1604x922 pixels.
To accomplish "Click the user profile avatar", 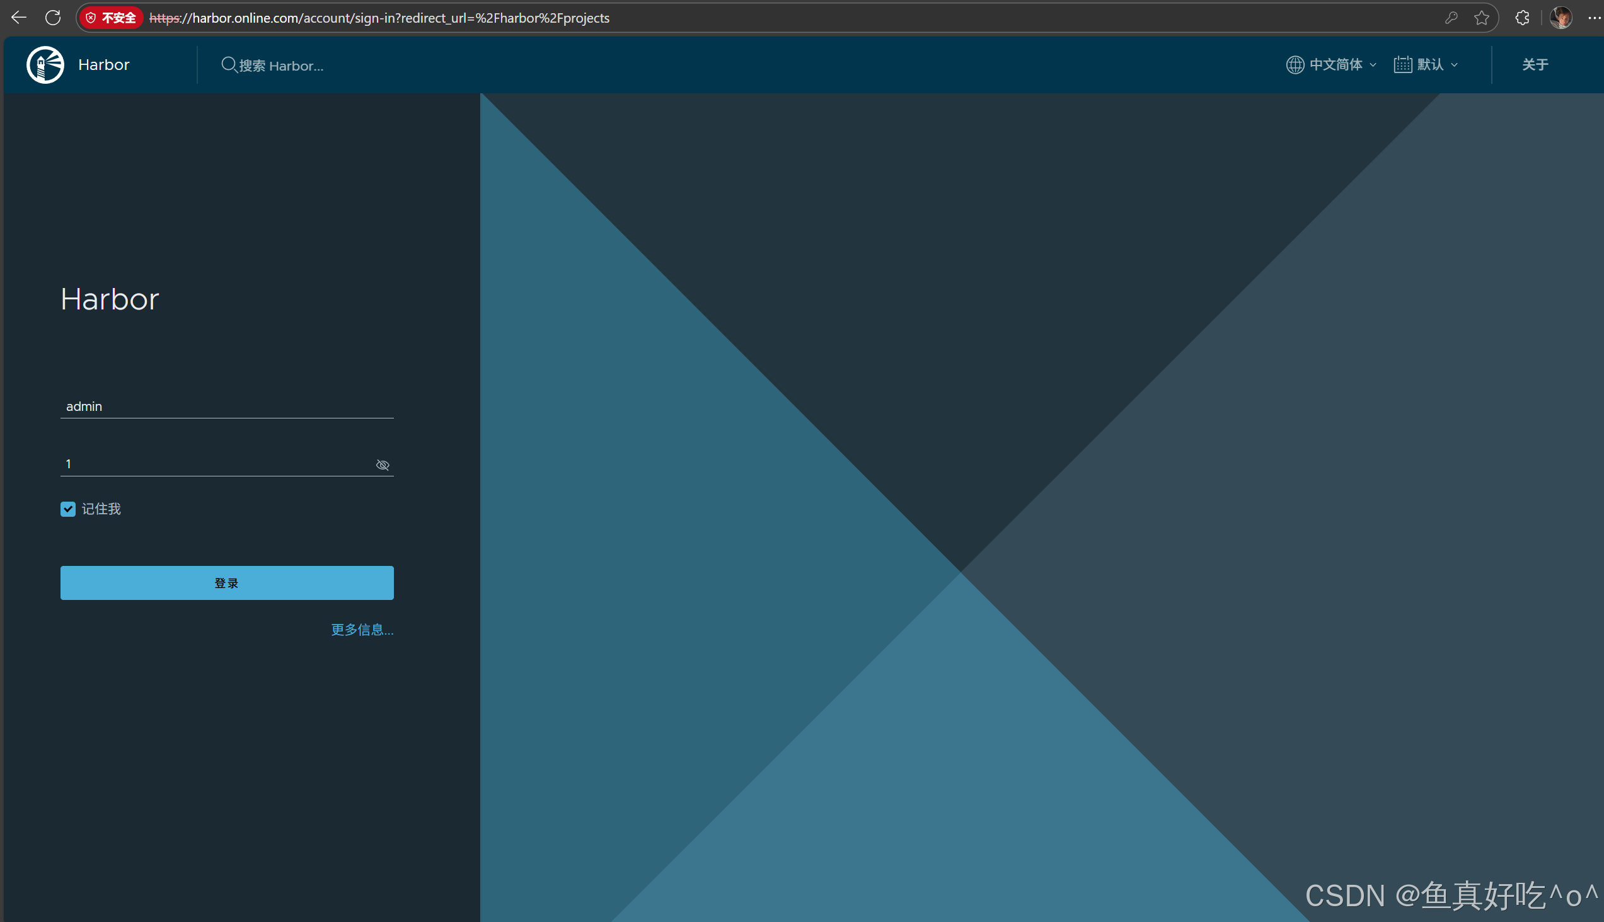I will tap(1561, 17).
